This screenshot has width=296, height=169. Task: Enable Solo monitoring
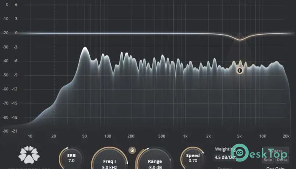tap(268, 159)
